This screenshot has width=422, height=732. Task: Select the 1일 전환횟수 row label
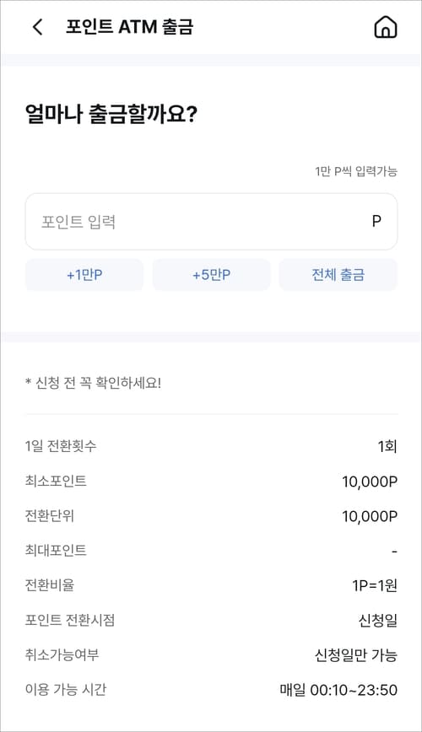[61, 446]
